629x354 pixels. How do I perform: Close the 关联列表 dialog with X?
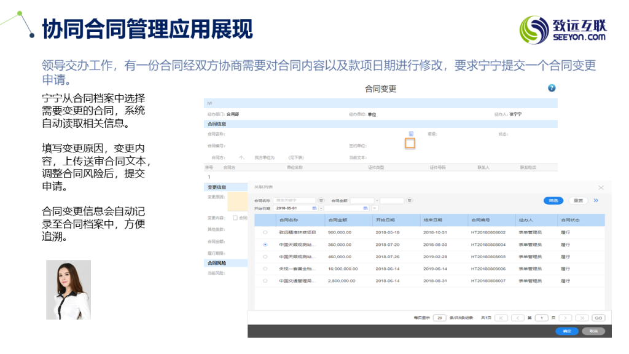pyautogui.click(x=601, y=187)
